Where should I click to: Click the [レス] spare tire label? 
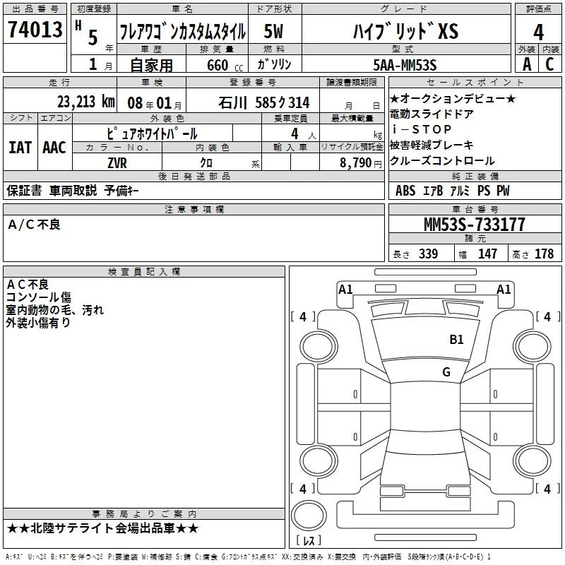coord(309,540)
